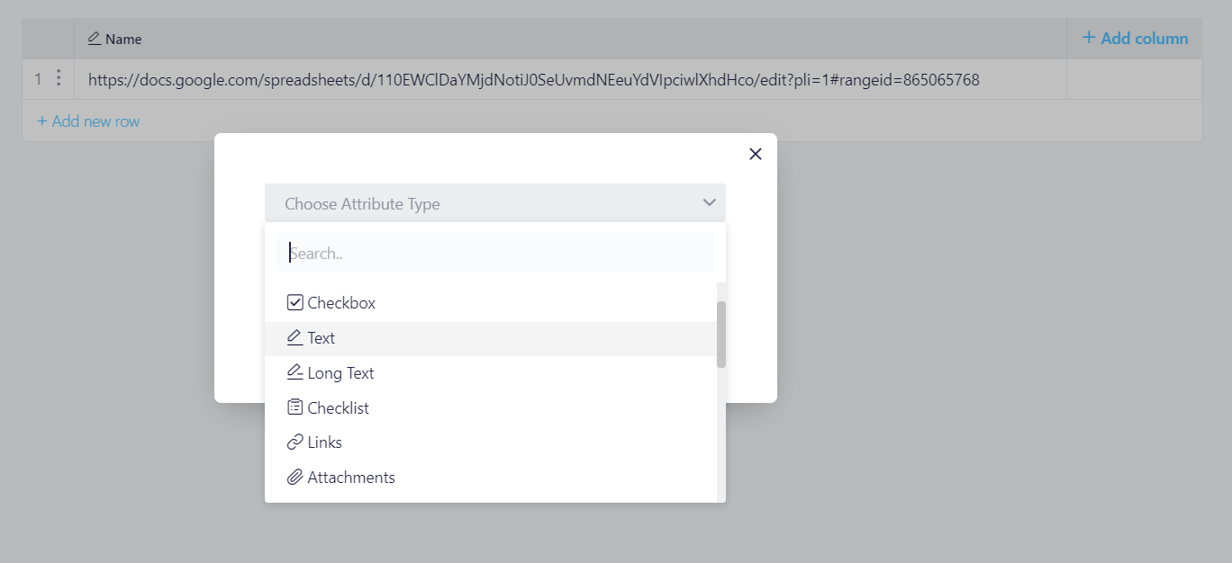Click the Links chain icon
This screenshot has width=1232, height=563.
[x=294, y=442]
